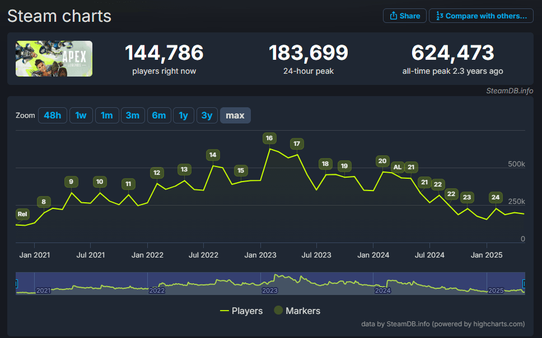Click the 500k y-axis label
Image resolution: width=542 pixels, height=338 pixels.
tap(516, 164)
